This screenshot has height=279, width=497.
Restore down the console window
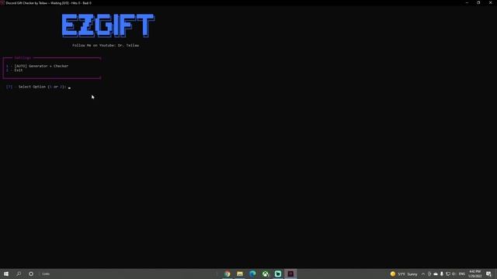pyautogui.click(x=478, y=3)
